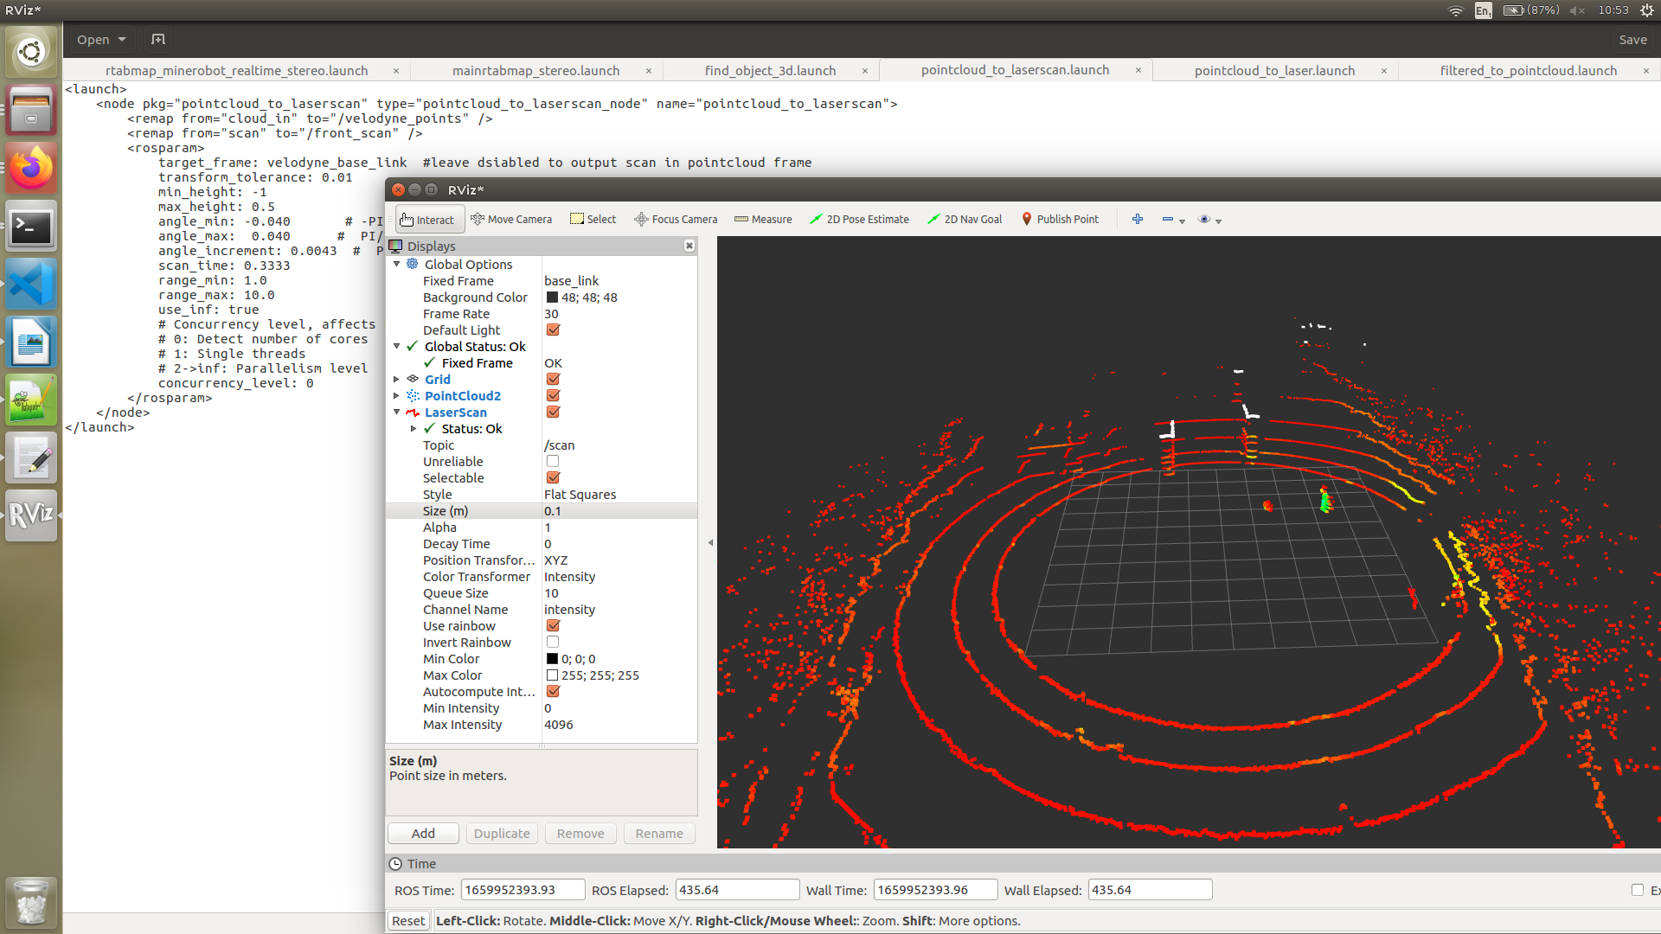Image resolution: width=1661 pixels, height=934 pixels.
Task: Disable the LaserScan display checkbox
Action: pyautogui.click(x=553, y=412)
